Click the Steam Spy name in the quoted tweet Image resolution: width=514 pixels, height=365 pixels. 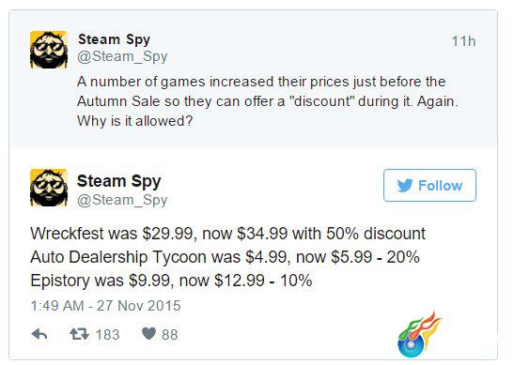(x=114, y=39)
